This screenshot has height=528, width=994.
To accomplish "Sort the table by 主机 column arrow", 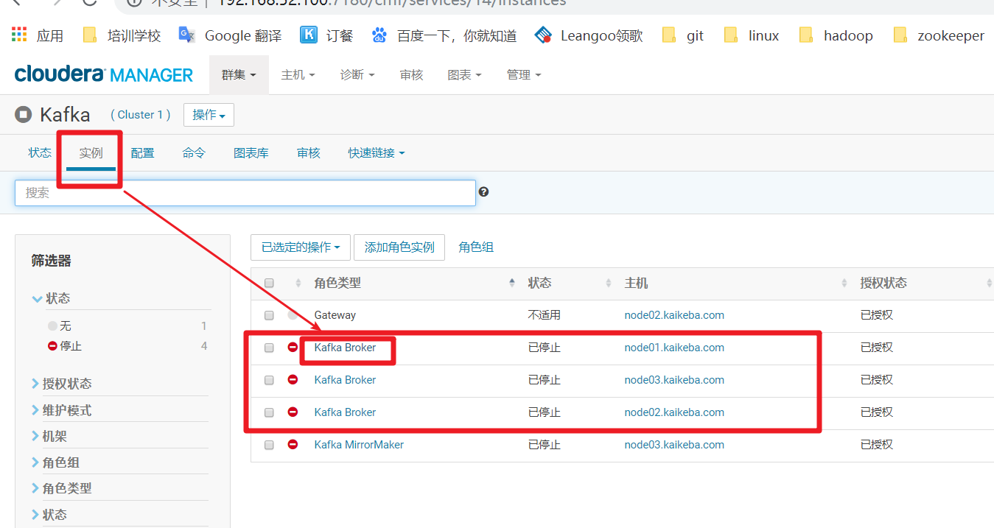I will point(844,283).
